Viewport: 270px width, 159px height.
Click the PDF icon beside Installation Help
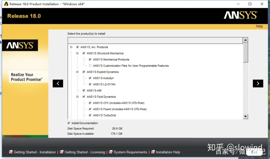point(153,152)
